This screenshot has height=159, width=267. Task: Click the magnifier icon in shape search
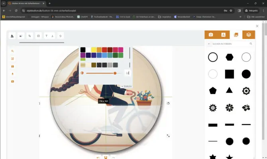251,44
